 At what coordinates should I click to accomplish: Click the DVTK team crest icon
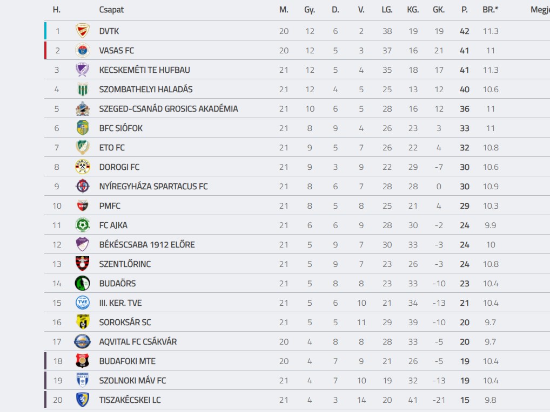[83, 31]
